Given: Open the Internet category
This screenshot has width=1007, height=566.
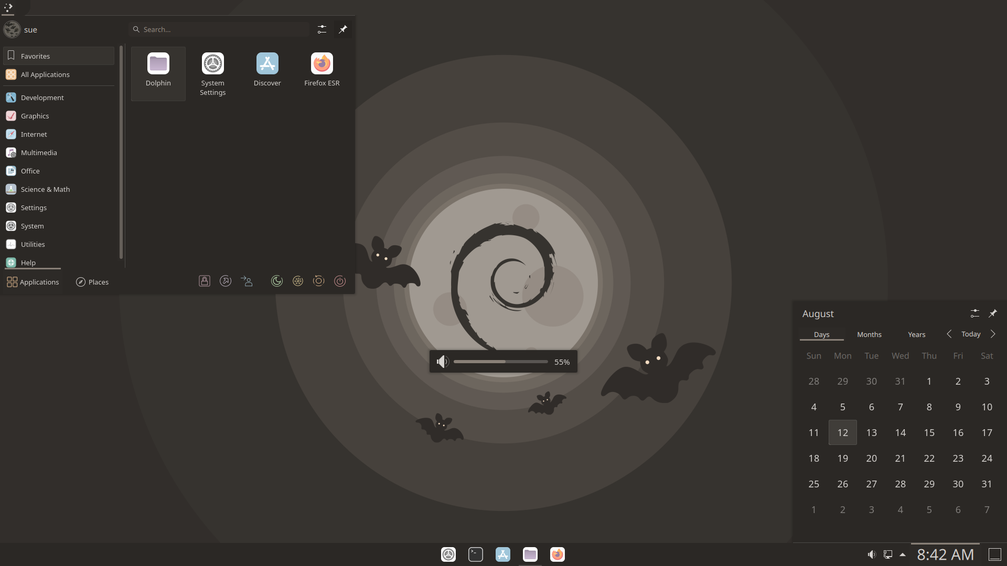Looking at the screenshot, I should point(59,134).
